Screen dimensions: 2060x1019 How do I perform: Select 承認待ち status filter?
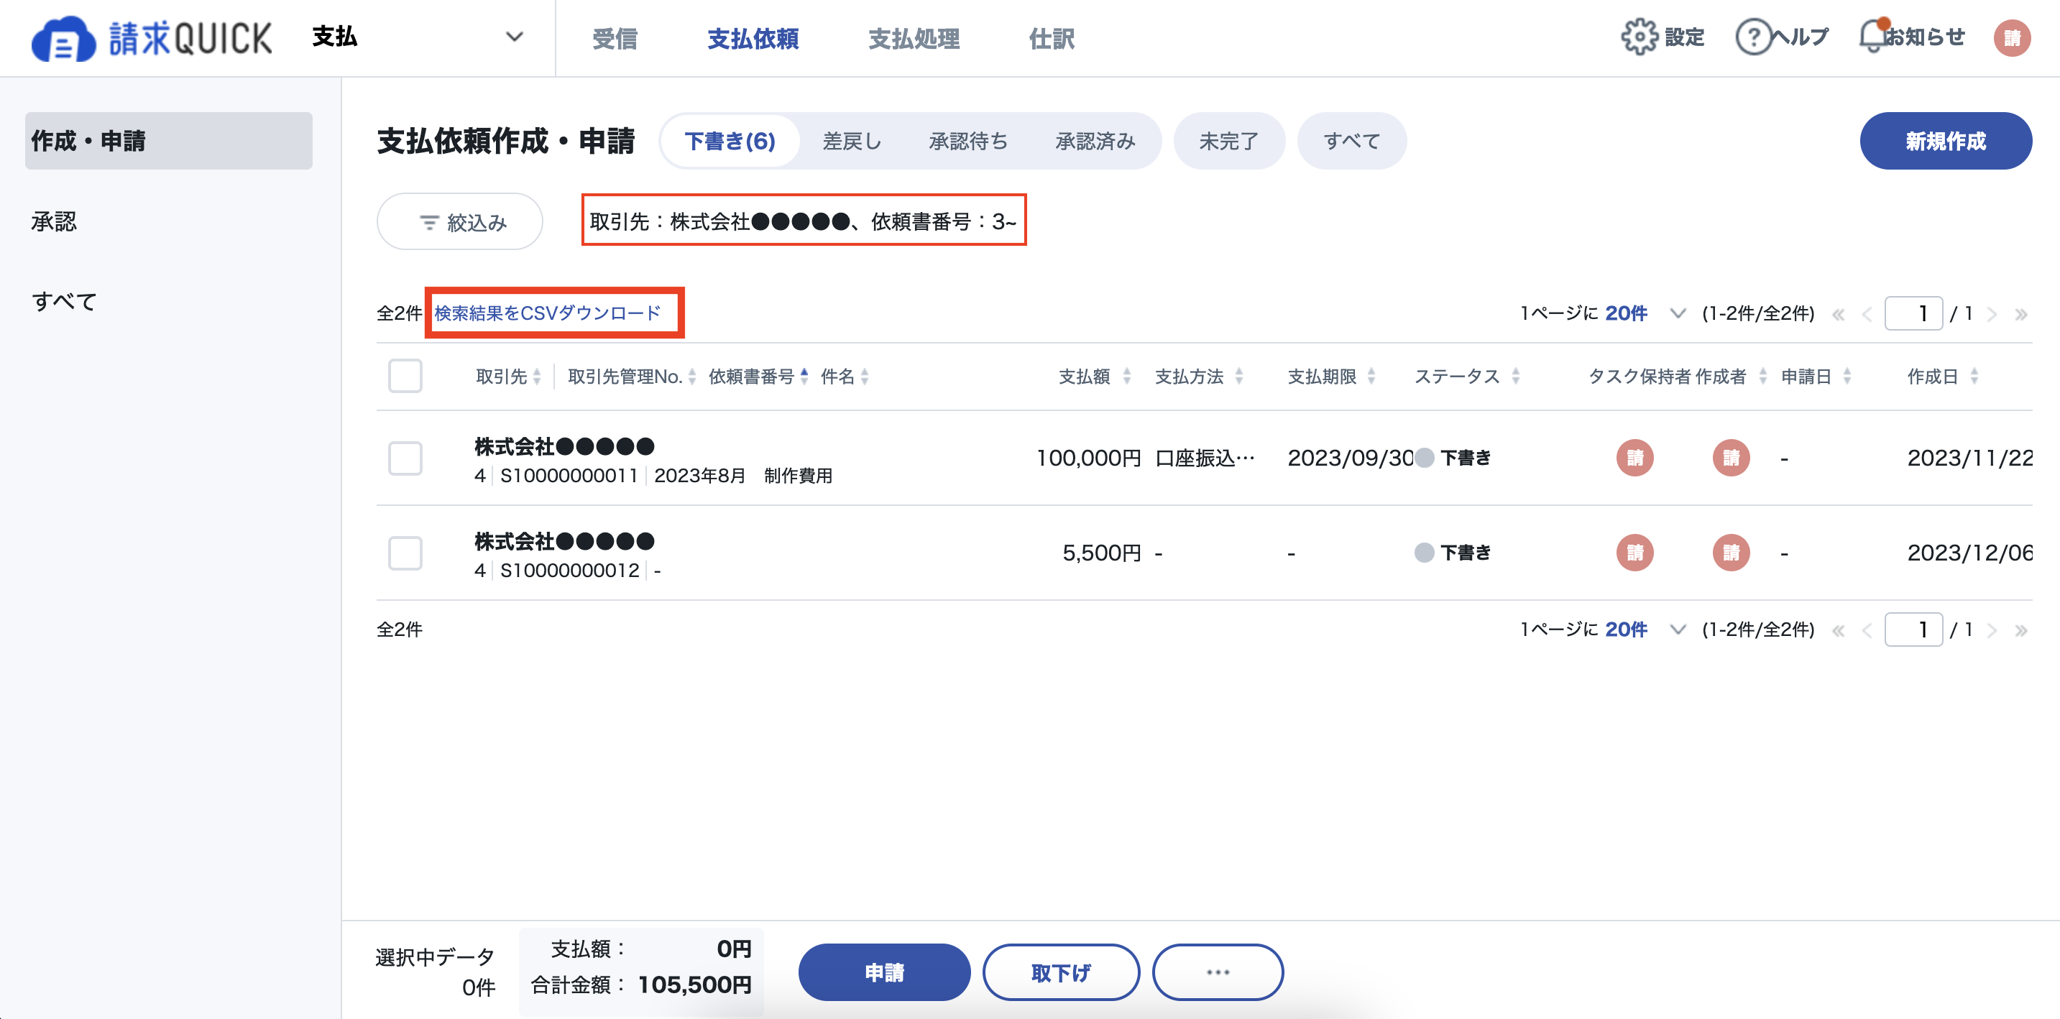click(967, 141)
